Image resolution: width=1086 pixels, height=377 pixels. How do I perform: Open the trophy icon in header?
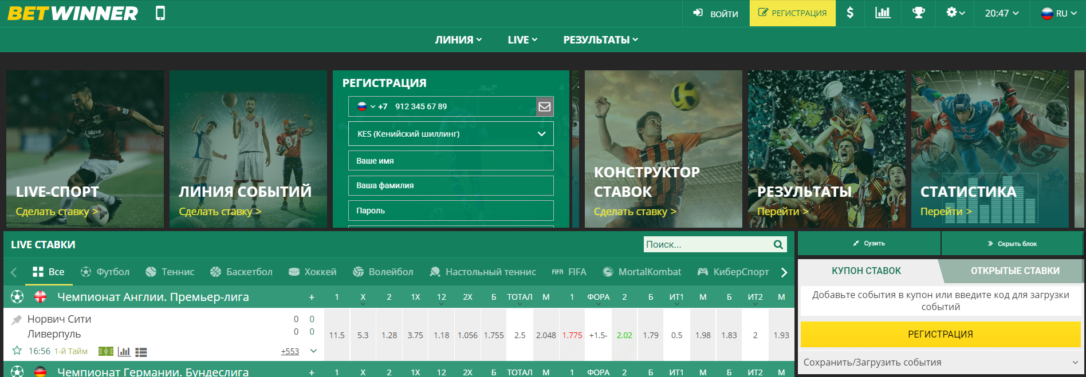(919, 13)
